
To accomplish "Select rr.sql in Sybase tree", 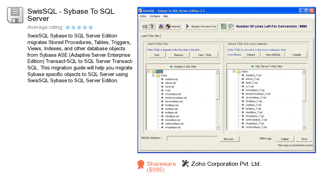I will point(168,90).
